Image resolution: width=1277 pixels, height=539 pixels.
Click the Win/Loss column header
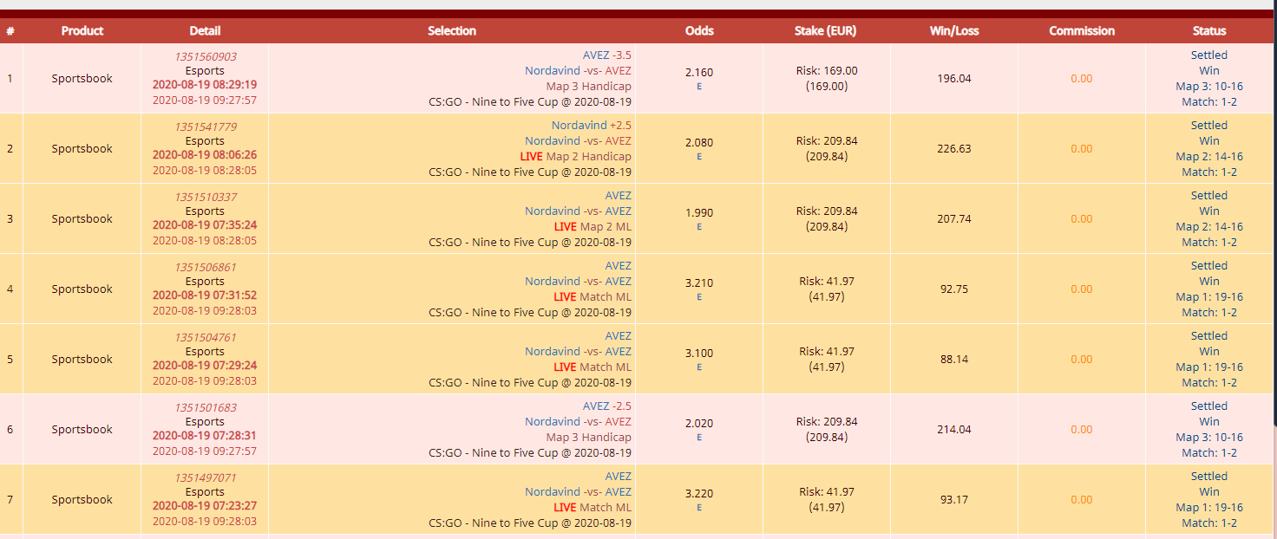[954, 30]
